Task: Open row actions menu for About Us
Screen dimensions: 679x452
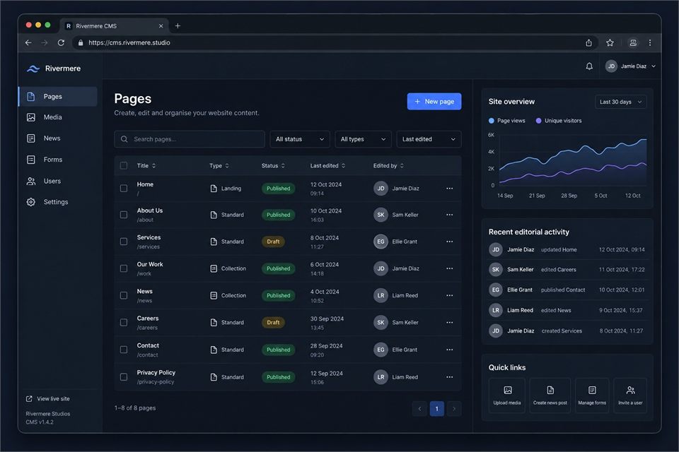Action: 450,215
